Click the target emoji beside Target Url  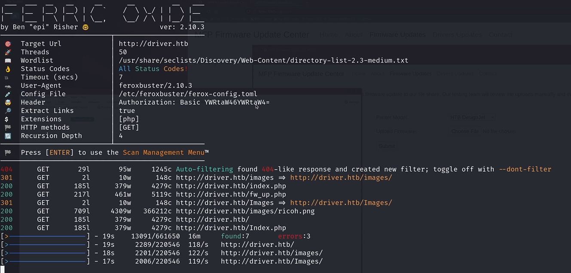[8, 44]
